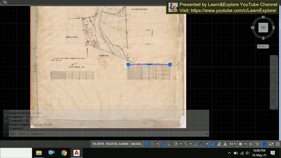Open snap mode settings dropdown arrow
The width and height of the screenshot is (281, 158).
157,144
